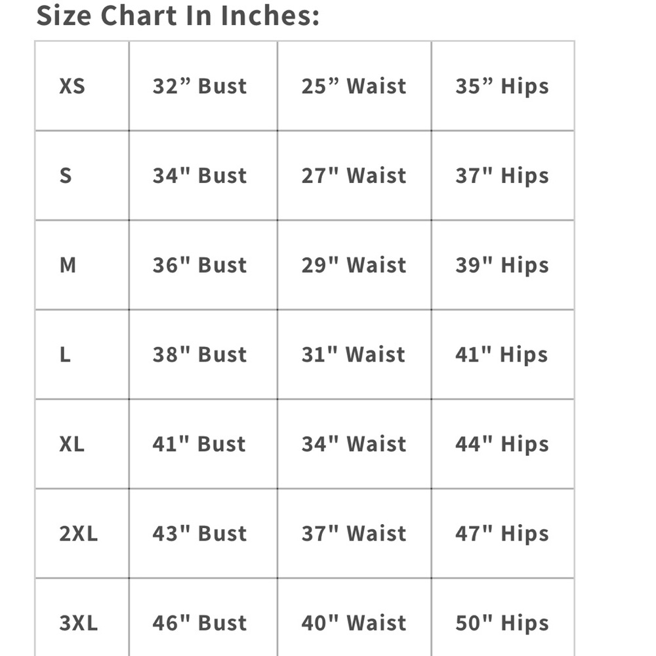
Task: Select the XS size cell
Action: [x=83, y=86]
